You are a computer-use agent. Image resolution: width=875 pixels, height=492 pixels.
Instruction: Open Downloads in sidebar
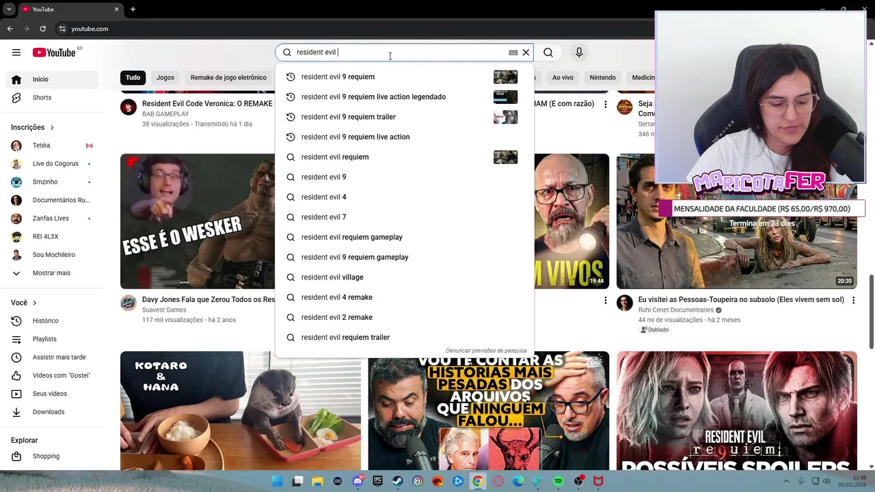point(52,412)
